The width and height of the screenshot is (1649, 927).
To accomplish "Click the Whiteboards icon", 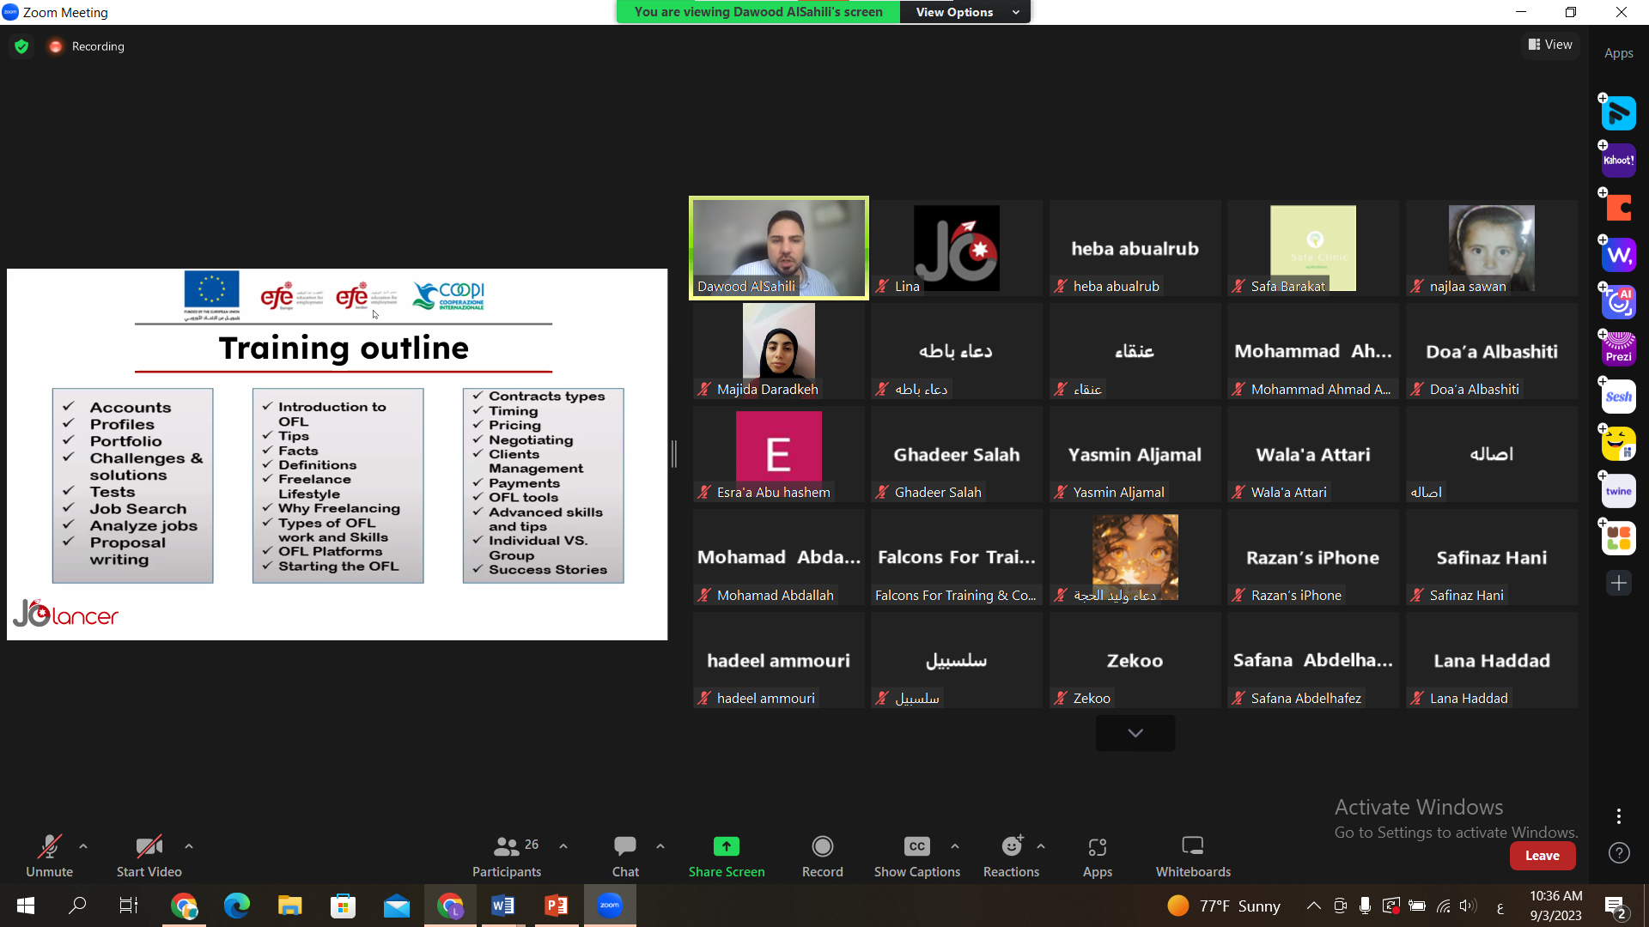I will 1192,856.
